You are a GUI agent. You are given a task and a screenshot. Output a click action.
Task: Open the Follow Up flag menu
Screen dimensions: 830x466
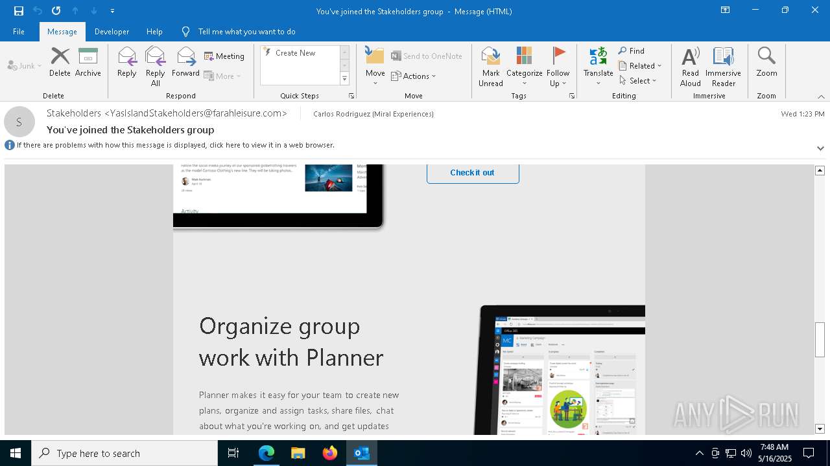pos(558,67)
